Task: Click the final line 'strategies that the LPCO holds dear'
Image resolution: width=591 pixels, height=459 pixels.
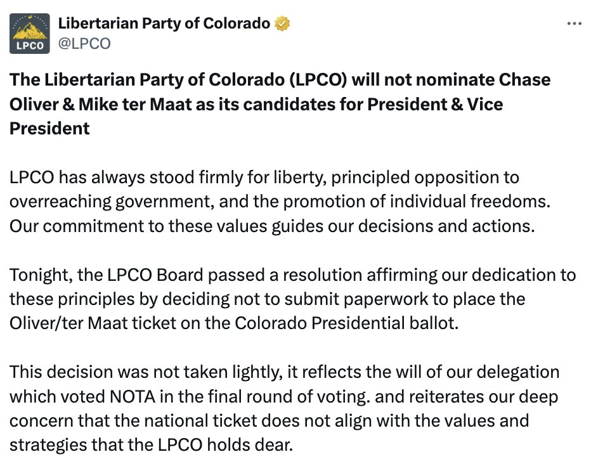Action: [151, 445]
